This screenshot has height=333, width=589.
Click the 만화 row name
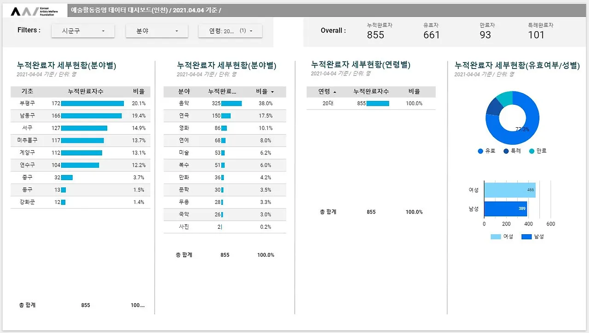(x=184, y=177)
